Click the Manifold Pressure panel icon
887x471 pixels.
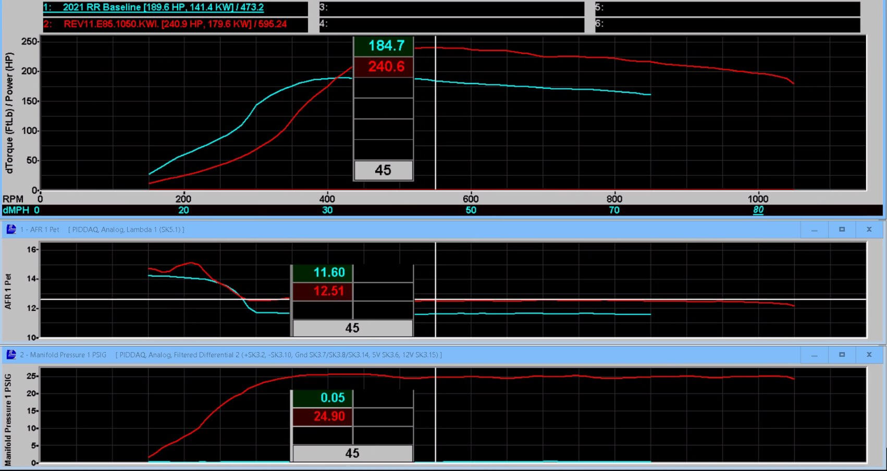[11, 355]
